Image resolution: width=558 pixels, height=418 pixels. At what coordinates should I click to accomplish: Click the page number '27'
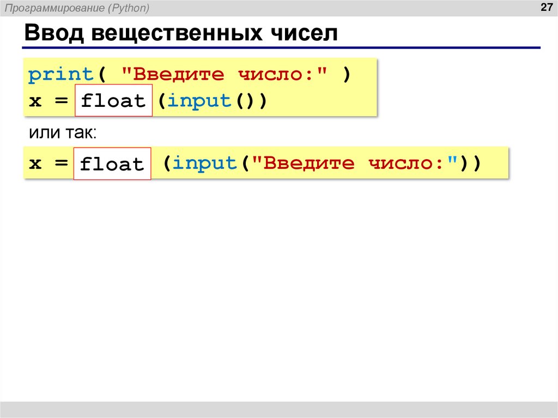coord(545,7)
